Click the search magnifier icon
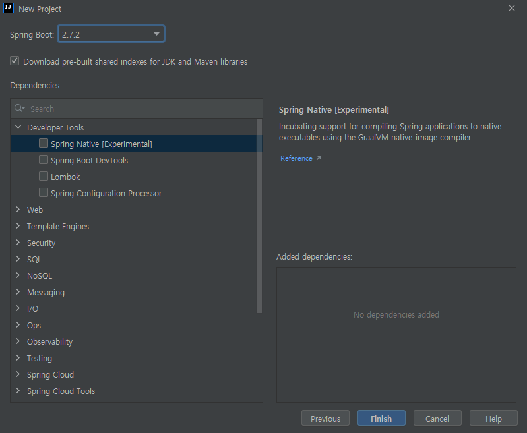527x433 pixels. pyautogui.click(x=19, y=108)
